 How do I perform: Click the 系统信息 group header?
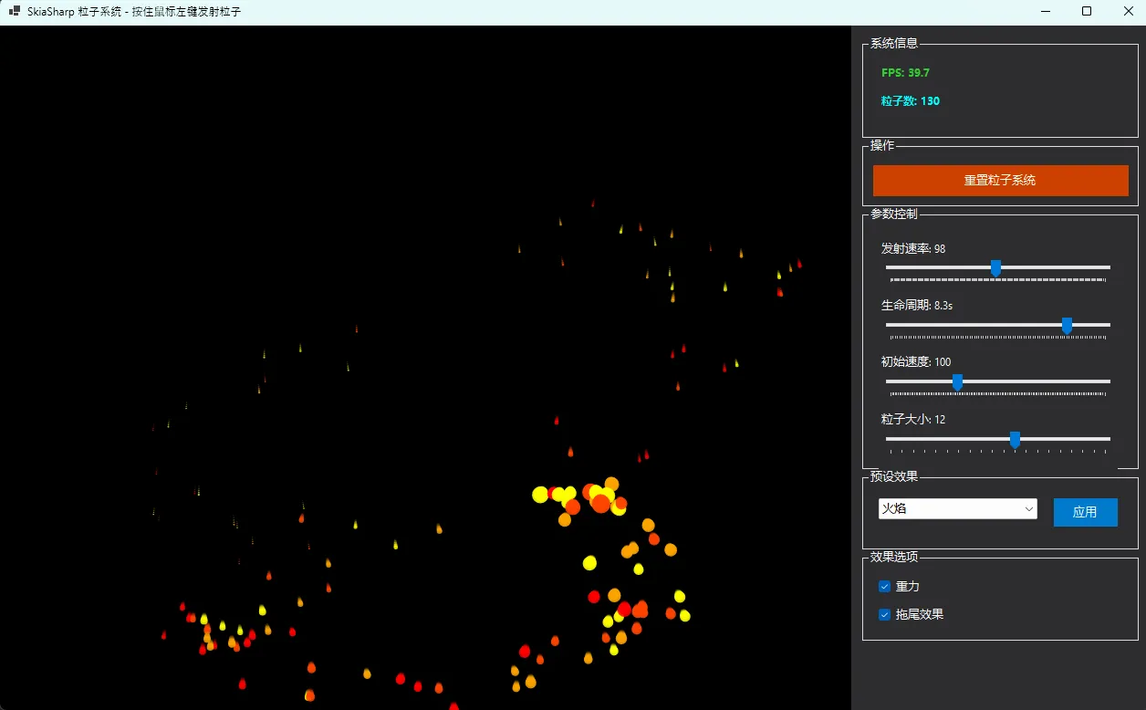tap(894, 43)
